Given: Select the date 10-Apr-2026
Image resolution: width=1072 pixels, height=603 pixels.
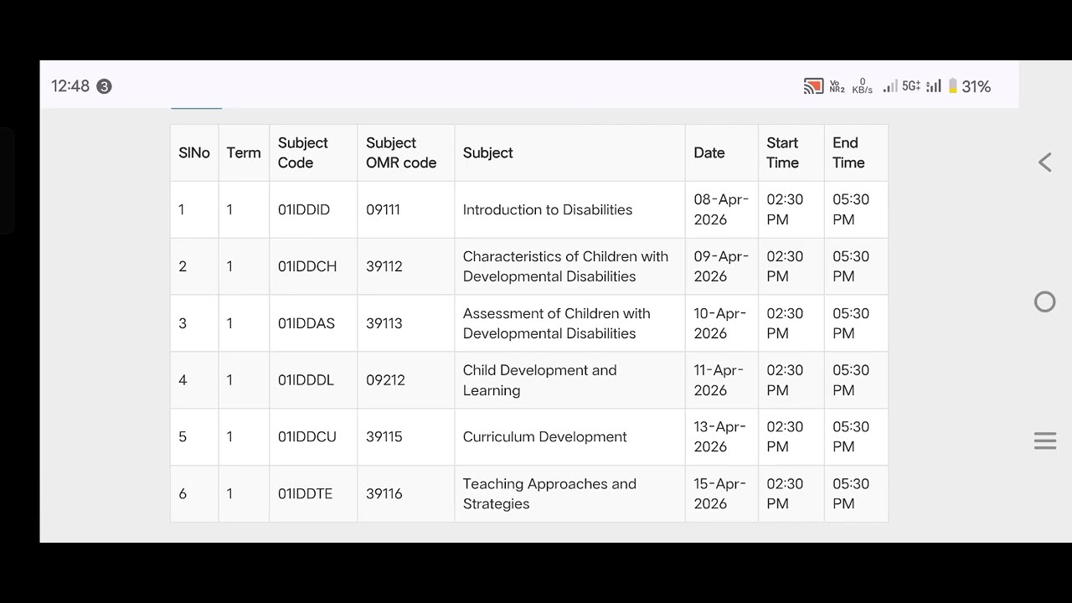Looking at the screenshot, I should [x=720, y=323].
